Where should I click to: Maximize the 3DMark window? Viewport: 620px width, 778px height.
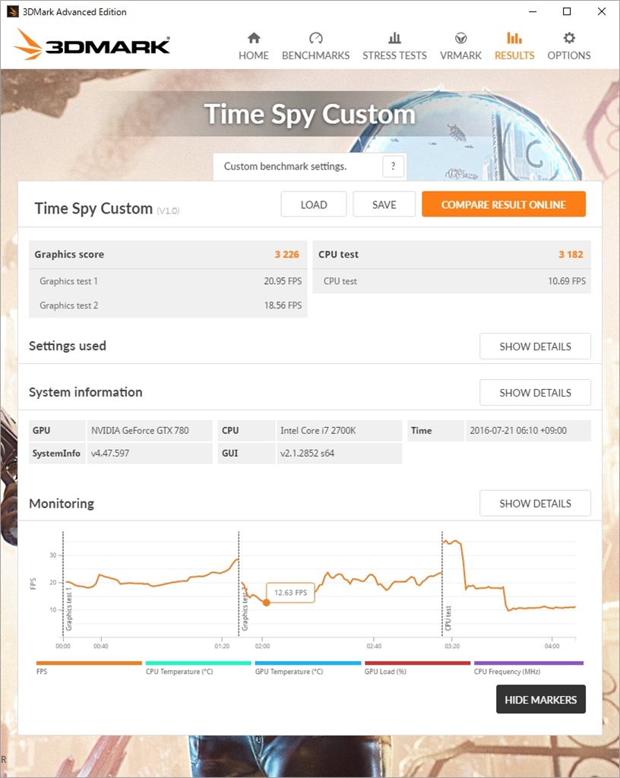567,11
